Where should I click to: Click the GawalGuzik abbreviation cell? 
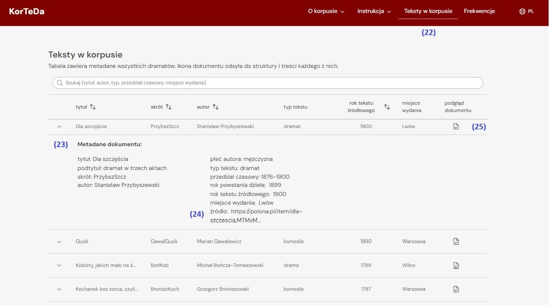point(164,241)
